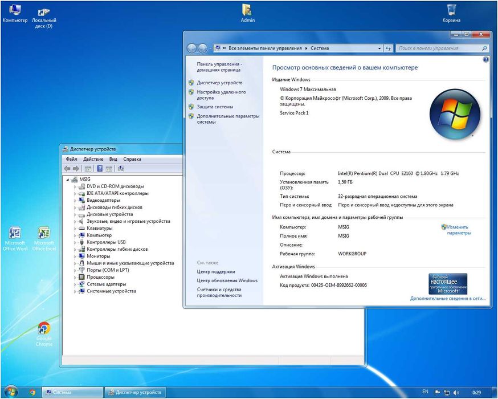Image resolution: width=498 pixels, height=399 pixels.
Task: Open Счетчики и средства производительности link
Action: pos(219,292)
